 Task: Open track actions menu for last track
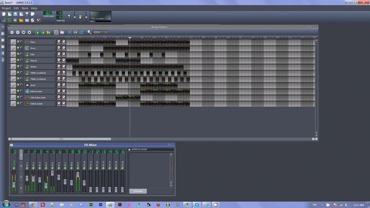(13, 103)
